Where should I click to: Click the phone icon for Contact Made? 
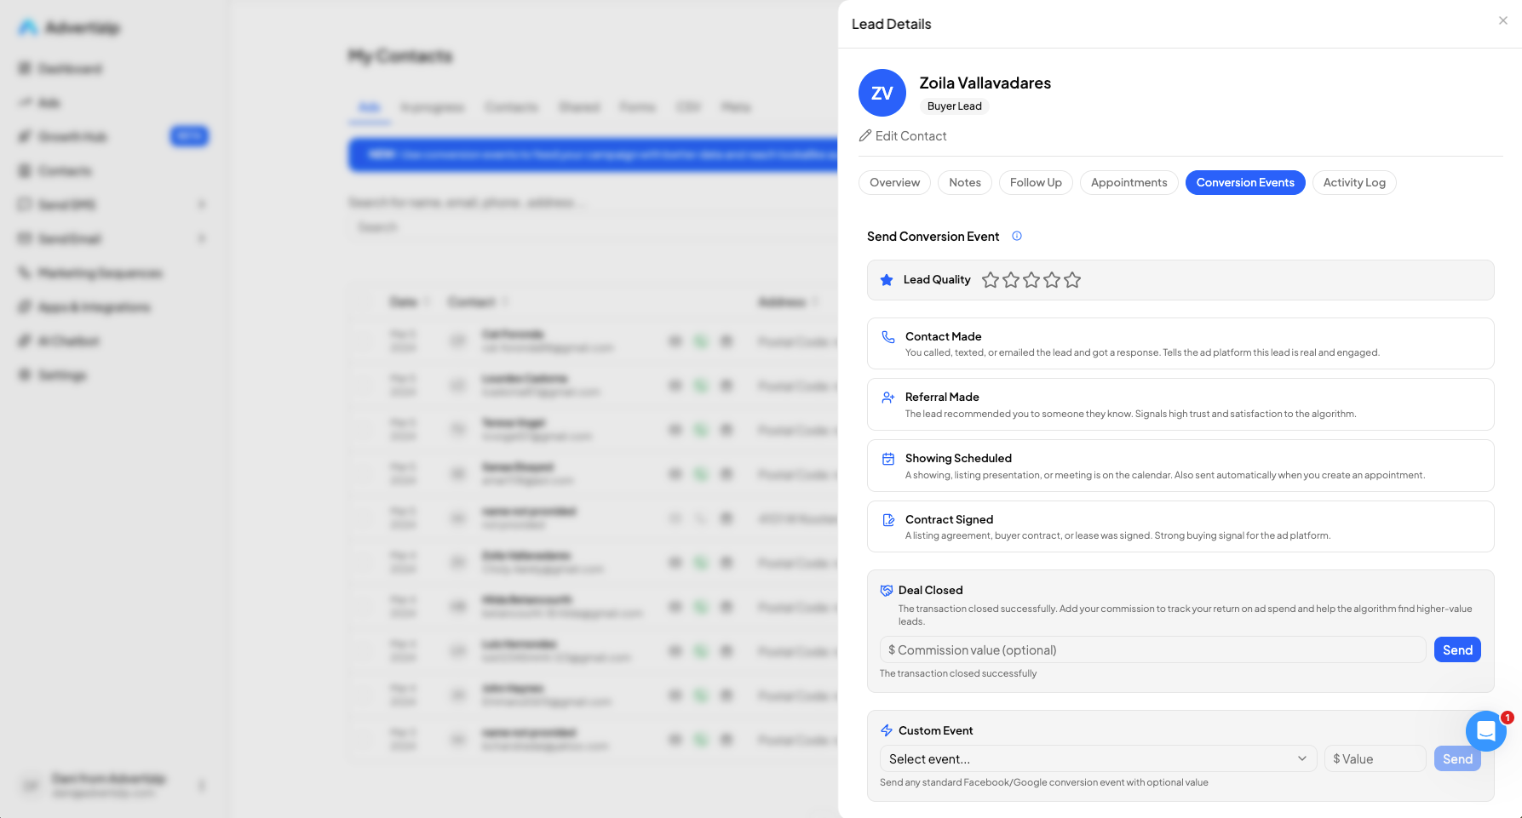tap(888, 337)
